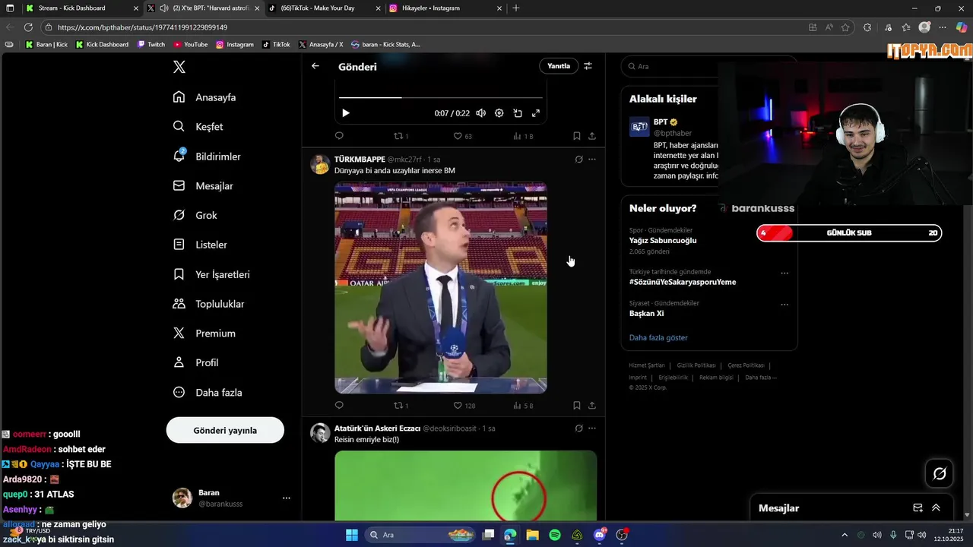The image size is (973, 547).
Task: Click Grok icon on Askeri Eczacı post
Action: tap(578, 428)
